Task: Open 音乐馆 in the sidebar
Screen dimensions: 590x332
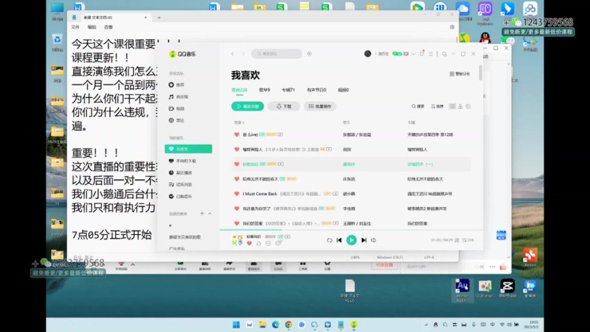Action: coord(181,97)
